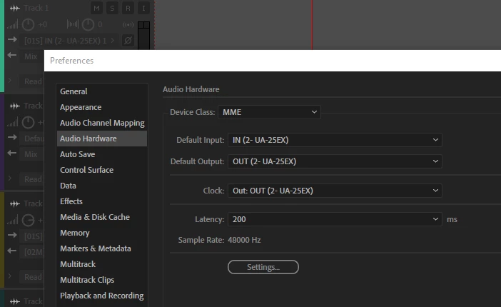The width and height of the screenshot is (501, 307).
Task: Open the Effects preferences category
Action: [x=102, y=201]
